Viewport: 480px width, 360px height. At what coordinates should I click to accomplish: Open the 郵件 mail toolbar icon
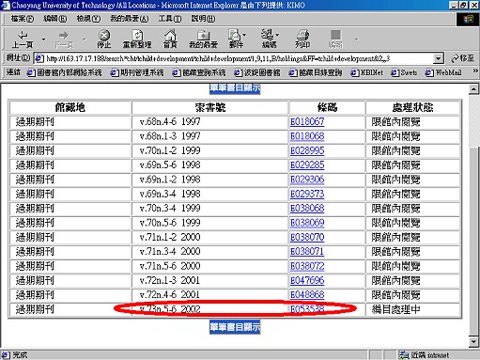(x=235, y=35)
